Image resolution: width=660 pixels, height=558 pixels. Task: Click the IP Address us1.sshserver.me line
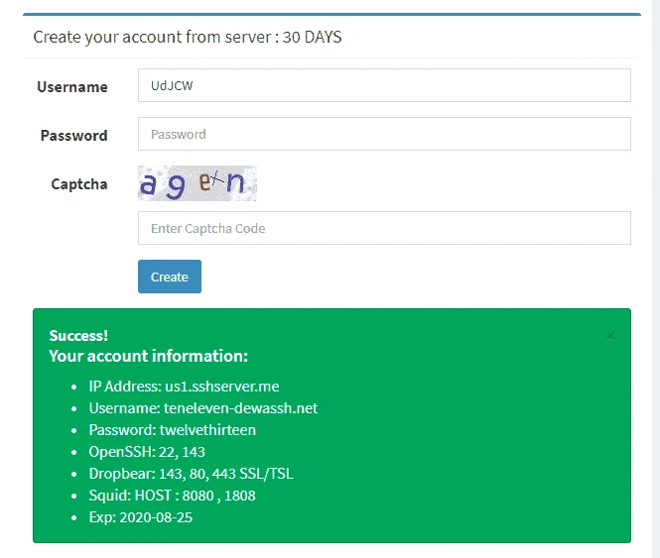tap(184, 387)
